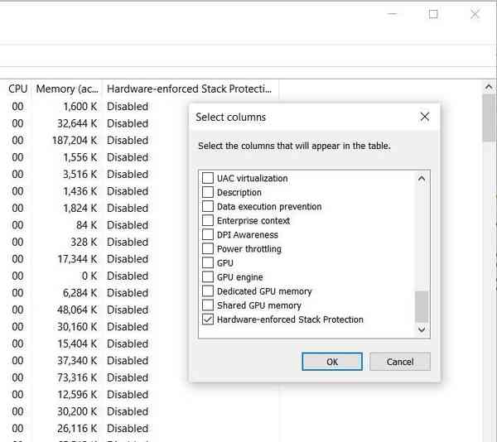Check the Description column option
497x442 pixels.
coord(208,193)
